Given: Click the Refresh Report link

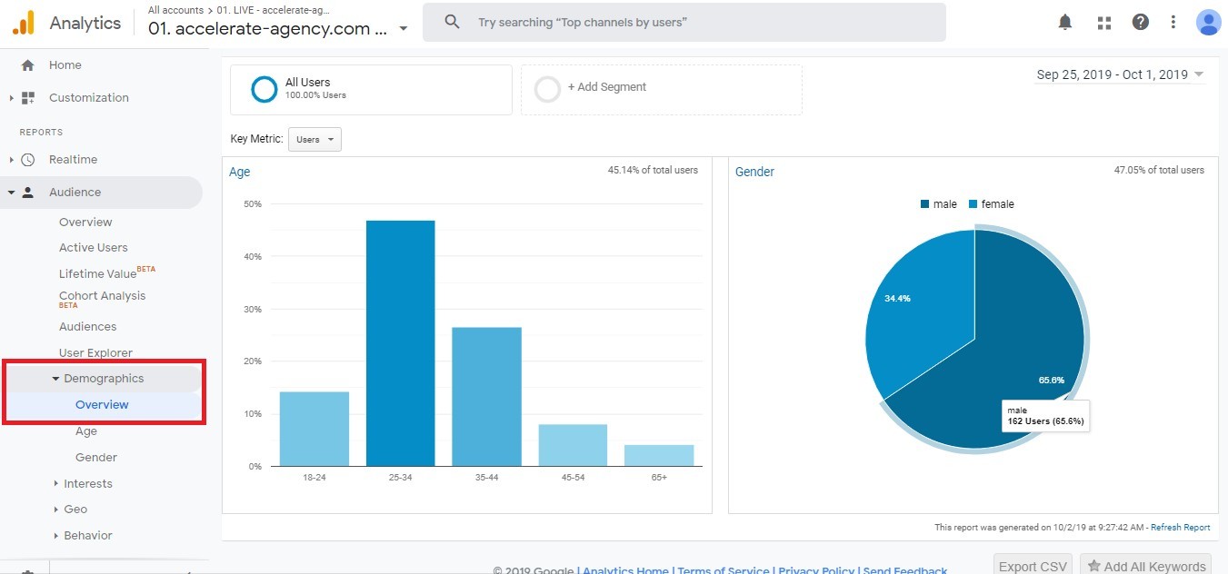Looking at the screenshot, I should [x=1180, y=528].
